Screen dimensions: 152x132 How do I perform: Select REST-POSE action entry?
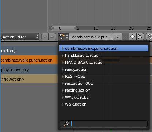[x=73, y=76]
